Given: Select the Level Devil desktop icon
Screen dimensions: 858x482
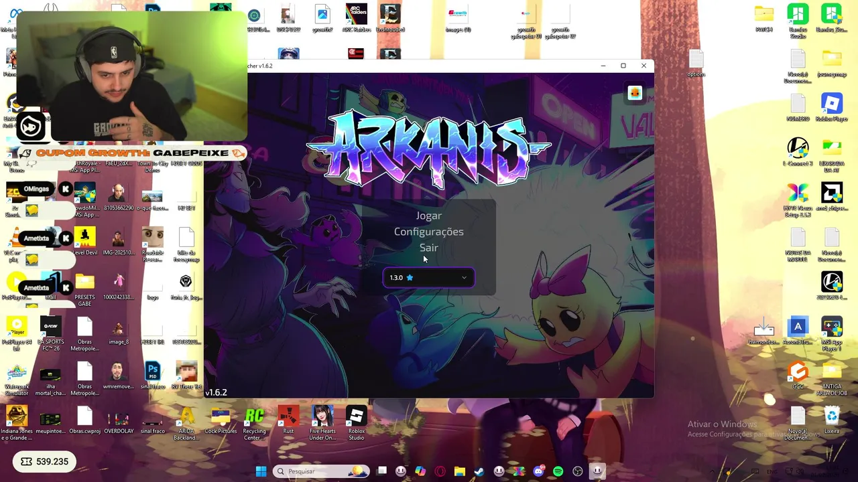Looking at the screenshot, I should [84, 242].
